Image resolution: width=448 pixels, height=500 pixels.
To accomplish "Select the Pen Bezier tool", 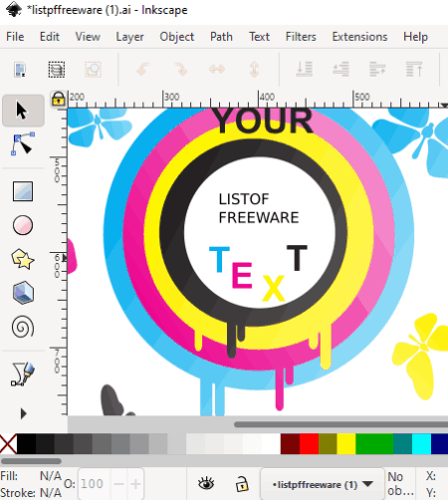I will click(x=23, y=375).
